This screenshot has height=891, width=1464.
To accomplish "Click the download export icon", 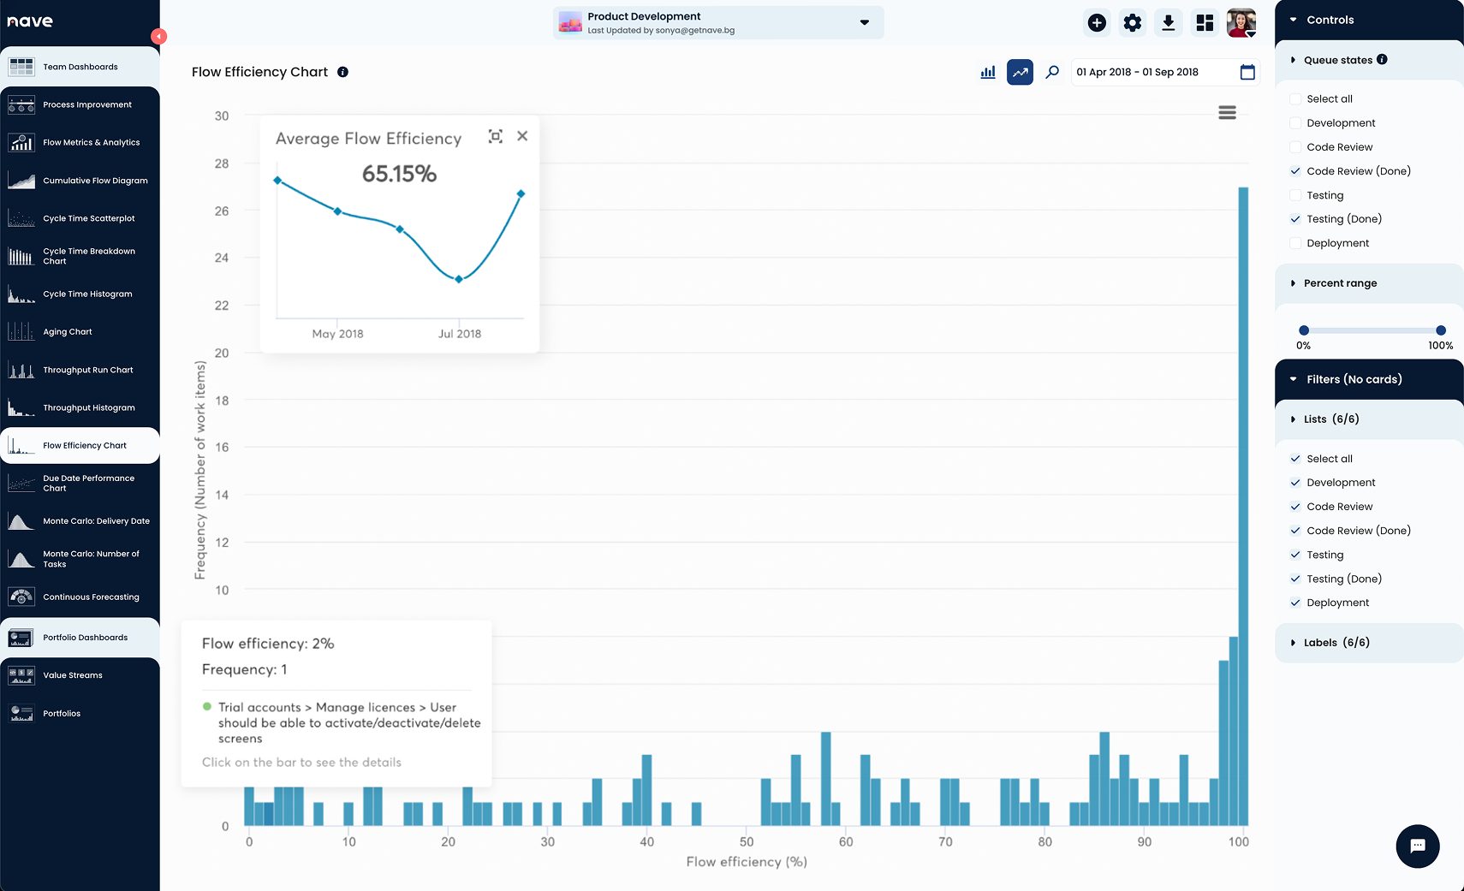I will coord(1168,23).
